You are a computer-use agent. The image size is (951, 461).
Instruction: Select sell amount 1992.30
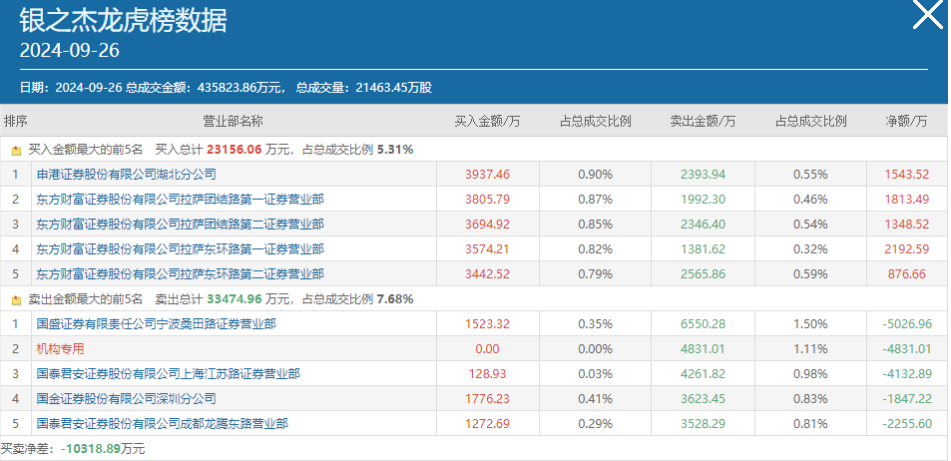[x=703, y=200]
